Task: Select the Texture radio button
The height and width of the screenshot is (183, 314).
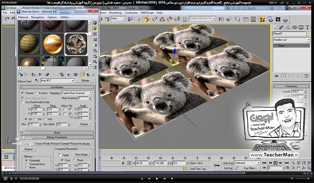Action: [x=23, y=93]
